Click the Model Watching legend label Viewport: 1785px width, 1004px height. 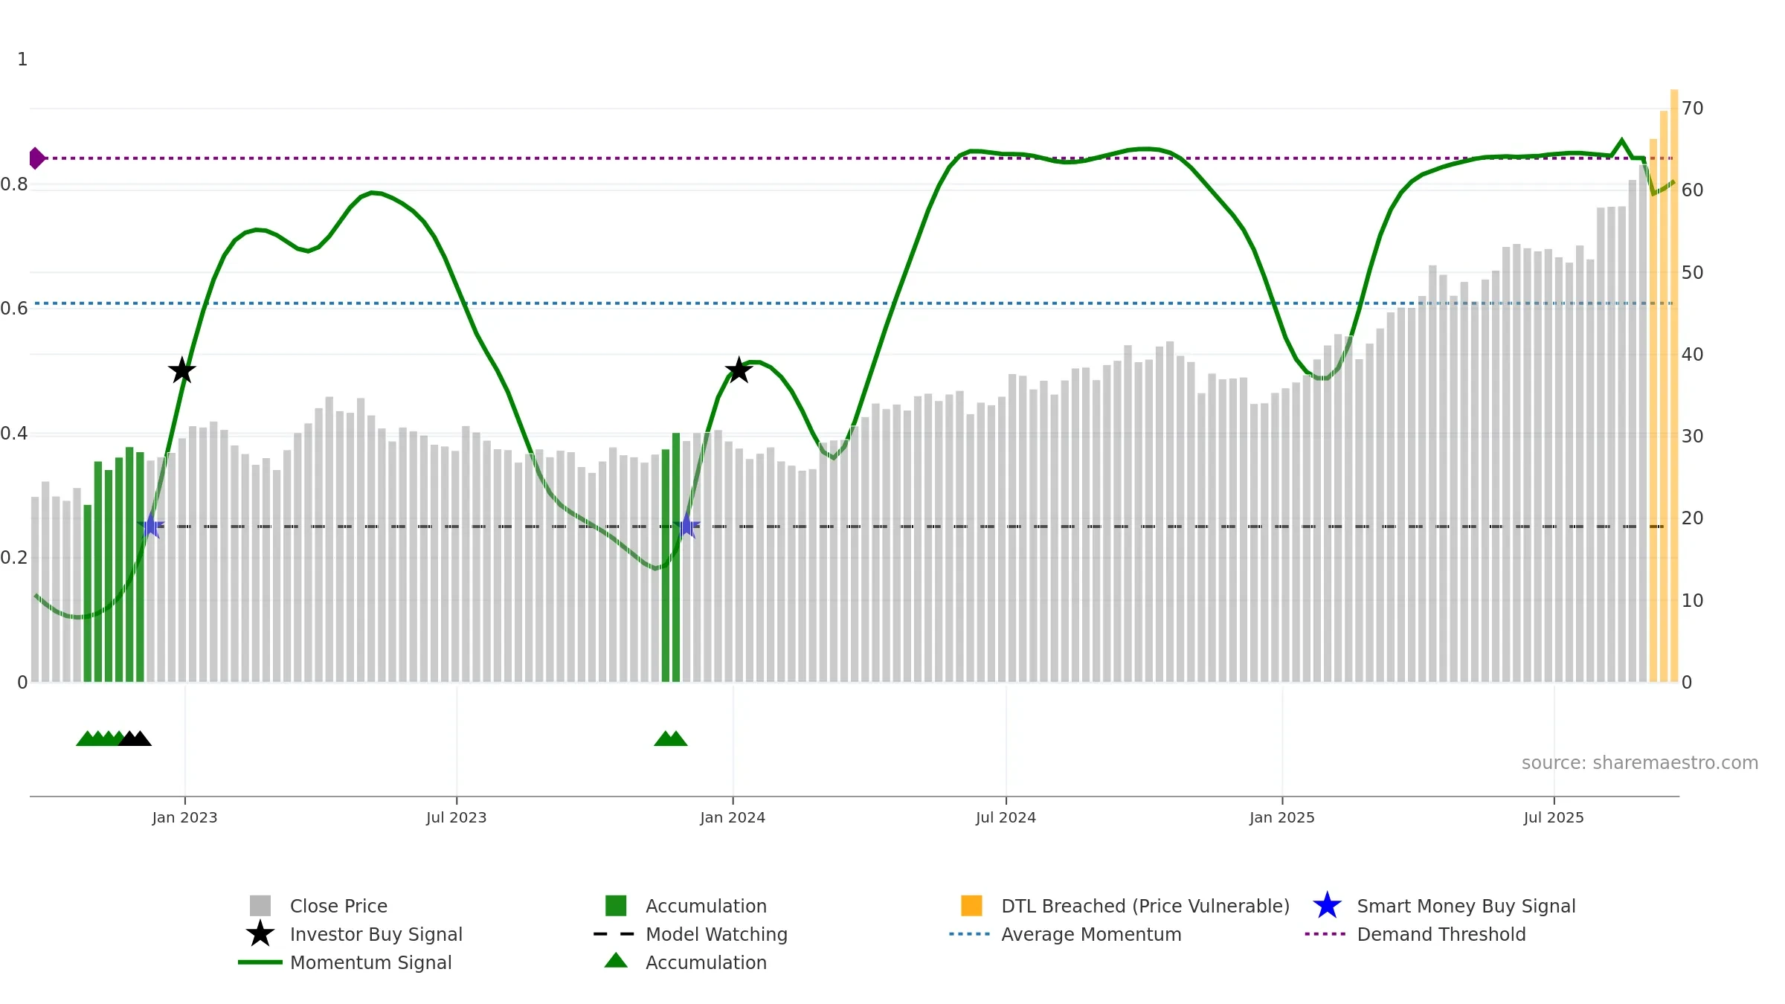[716, 934]
